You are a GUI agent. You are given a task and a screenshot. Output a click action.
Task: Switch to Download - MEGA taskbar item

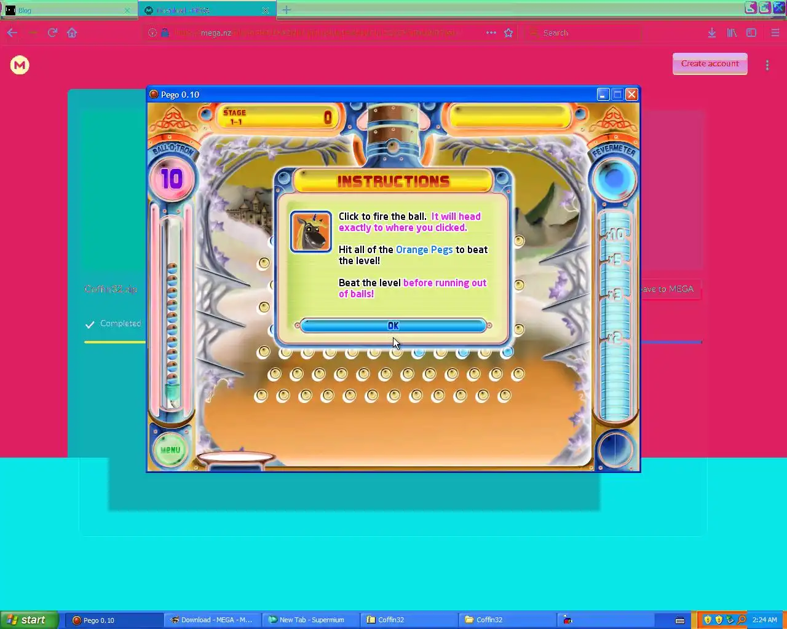coord(213,620)
